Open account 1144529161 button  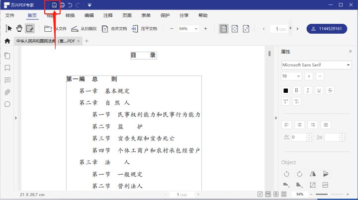[x=327, y=29]
